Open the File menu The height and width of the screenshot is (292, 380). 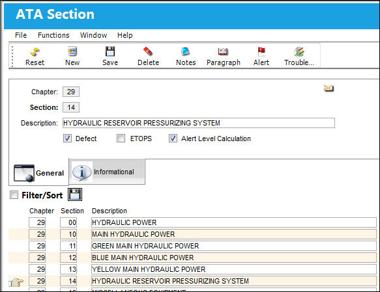[21, 35]
